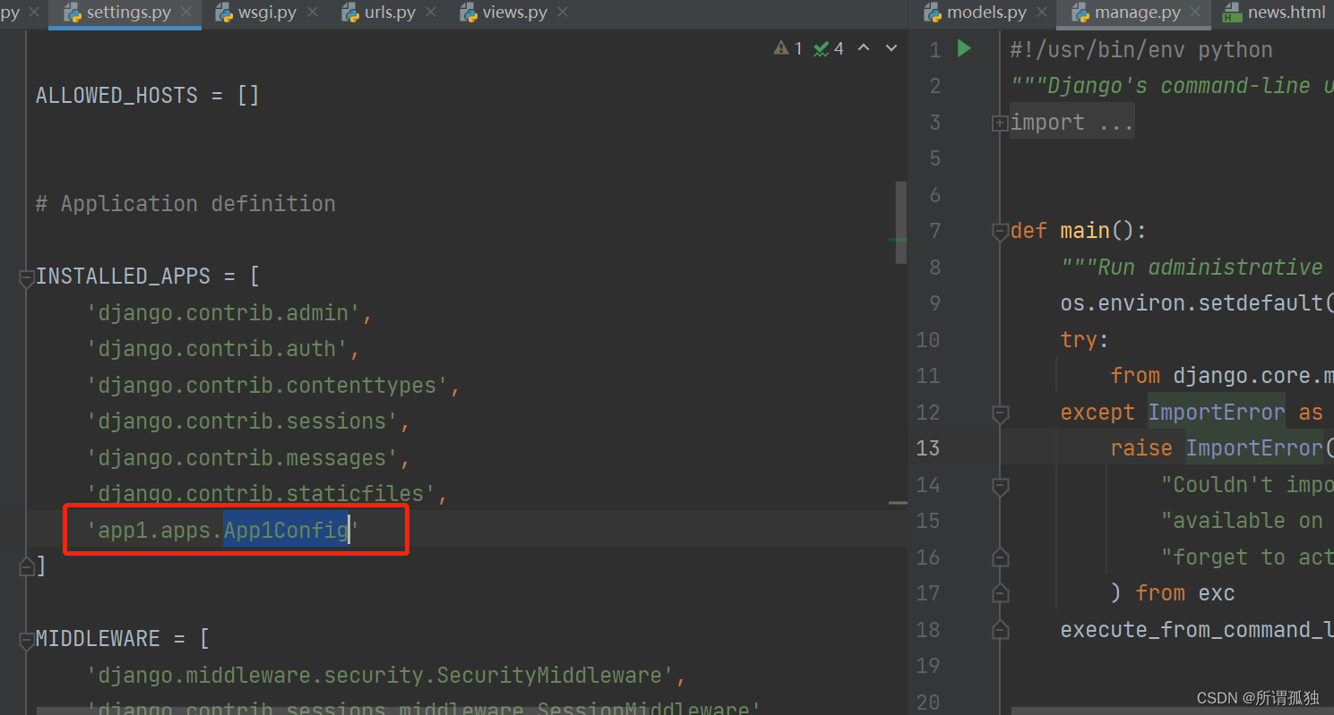Go to next highlighted problem arrow
This screenshot has height=715, width=1334.
pyautogui.click(x=891, y=48)
